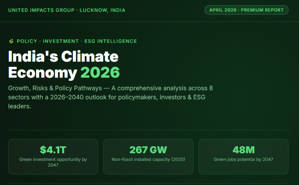
Task: Select the APRIL 2026 · PREMIUM REPORT badge
Action: tap(246, 10)
